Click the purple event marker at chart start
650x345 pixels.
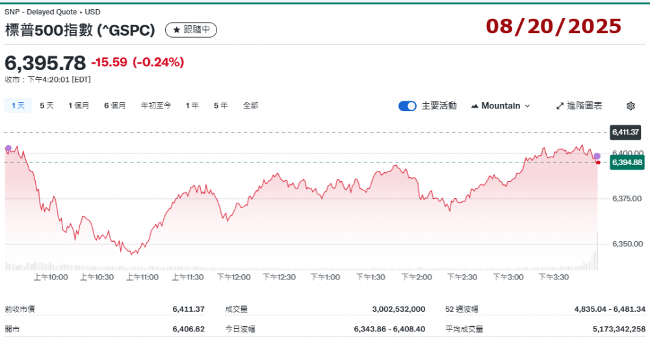click(x=8, y=149)
